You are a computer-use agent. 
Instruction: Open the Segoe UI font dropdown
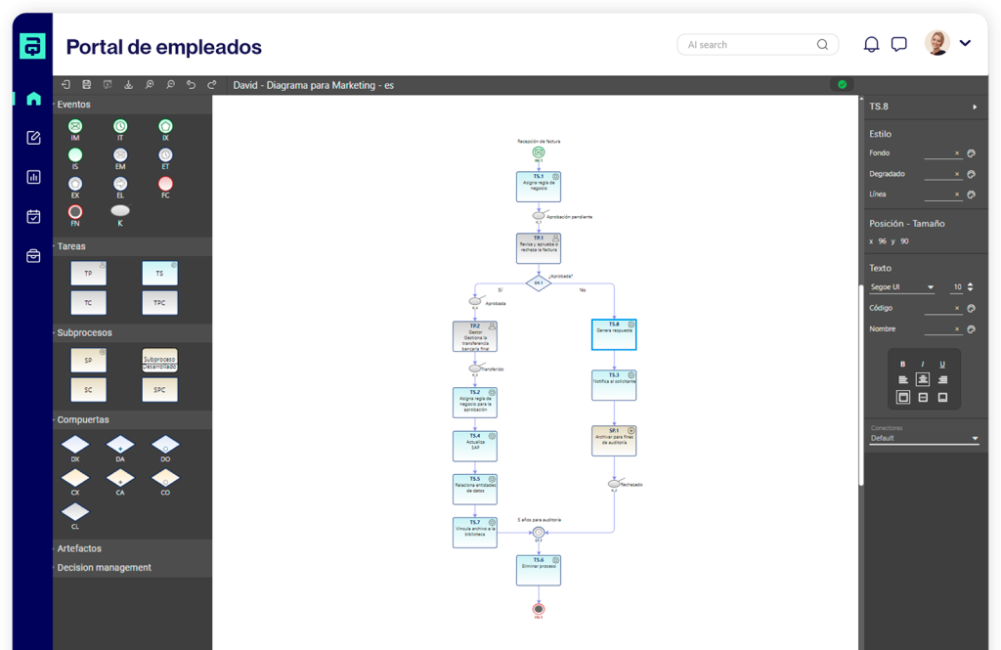click(902, 287)
